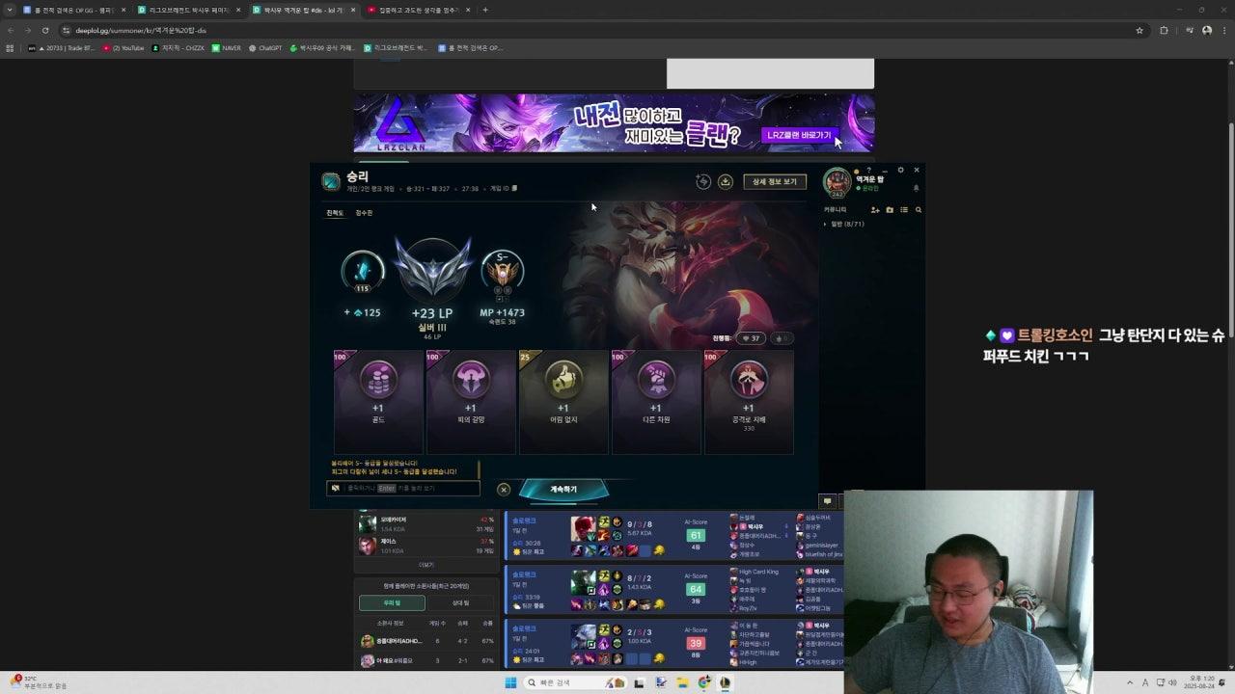
Task: Click geminislayer player name
Action: (x=821, y=546)
